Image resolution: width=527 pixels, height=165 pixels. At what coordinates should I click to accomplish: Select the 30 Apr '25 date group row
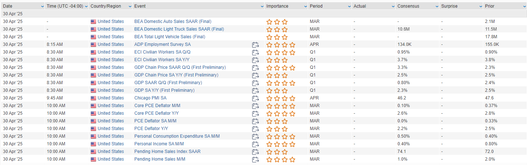click(x=263, y=14)
